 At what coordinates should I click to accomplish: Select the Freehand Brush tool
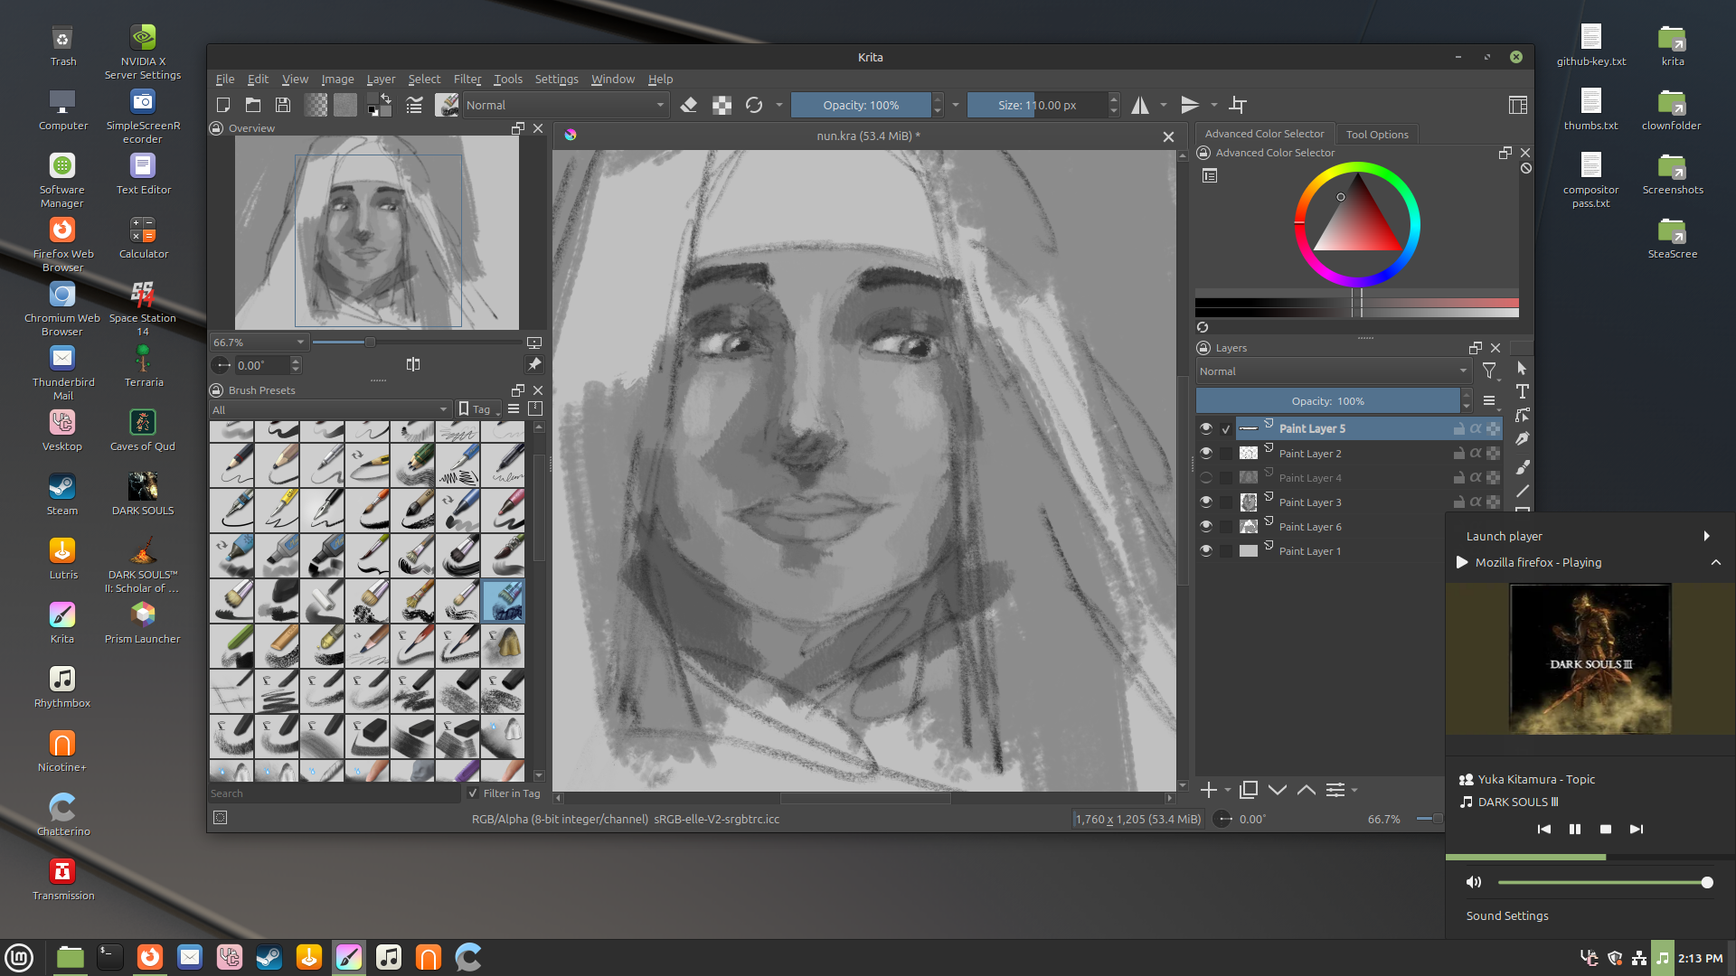1523,467
